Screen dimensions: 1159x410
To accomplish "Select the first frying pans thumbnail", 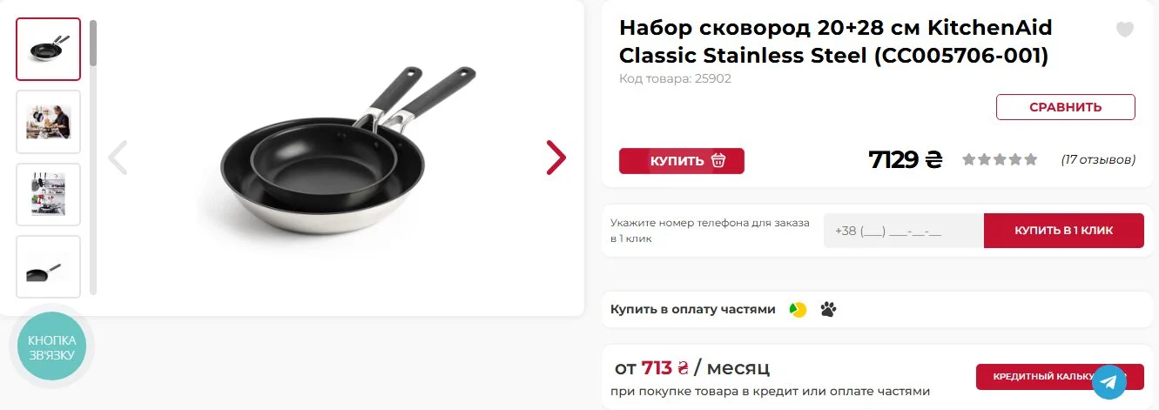I will (48, 50).
